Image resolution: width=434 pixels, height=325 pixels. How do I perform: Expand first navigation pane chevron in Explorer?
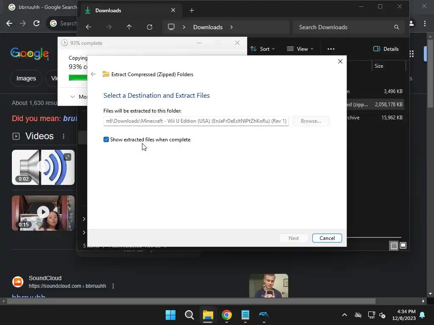tap(84, 219)
